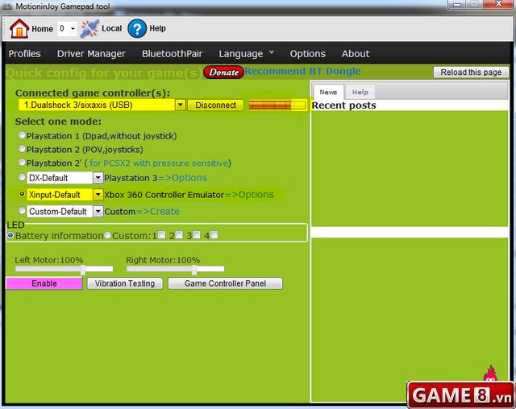The height and width of the screenshot is (409, 516).
Task: Click the red Donate button
Action: [x=223, y=72]
